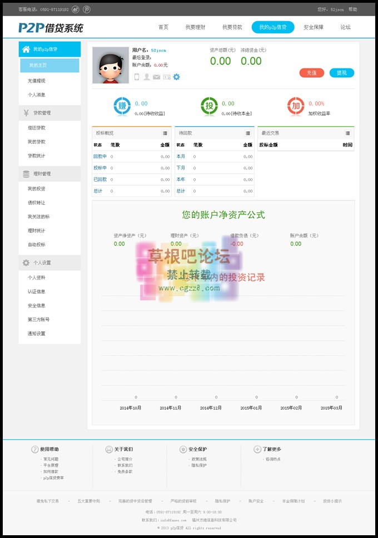The width and height of the screenshot is (378, 538).
Task: Click list icon in 最近交易 panel
Action: click(347, 133)
